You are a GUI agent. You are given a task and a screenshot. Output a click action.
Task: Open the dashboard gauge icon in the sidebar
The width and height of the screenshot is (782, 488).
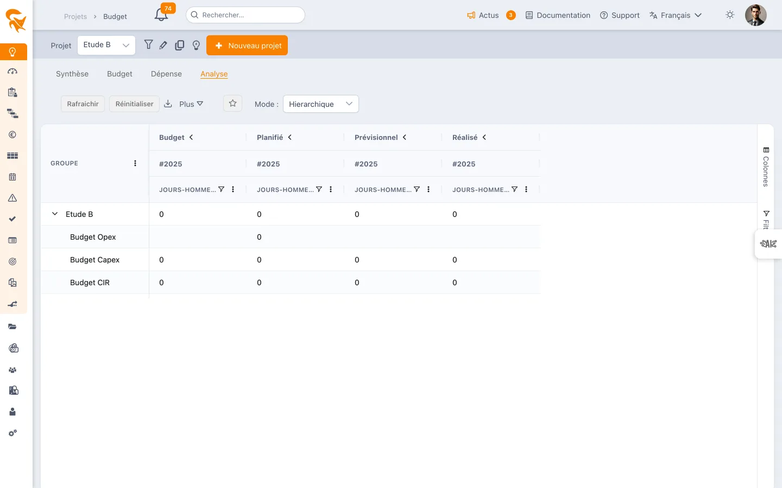12,72
